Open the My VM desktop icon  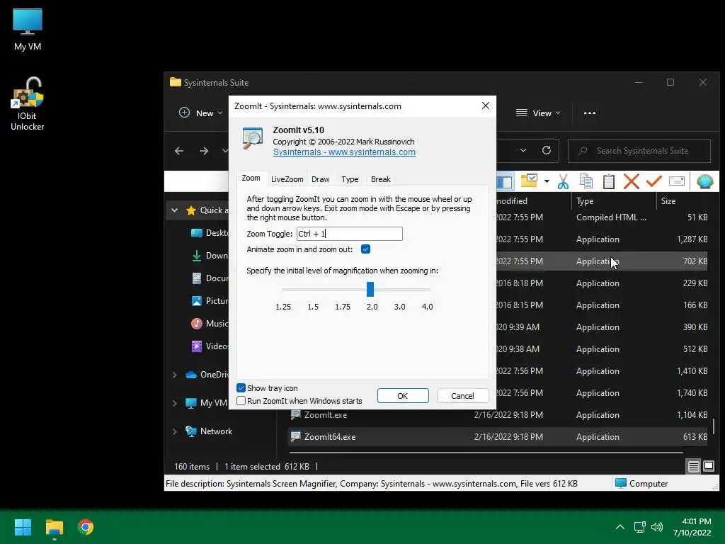click(28, 30)
